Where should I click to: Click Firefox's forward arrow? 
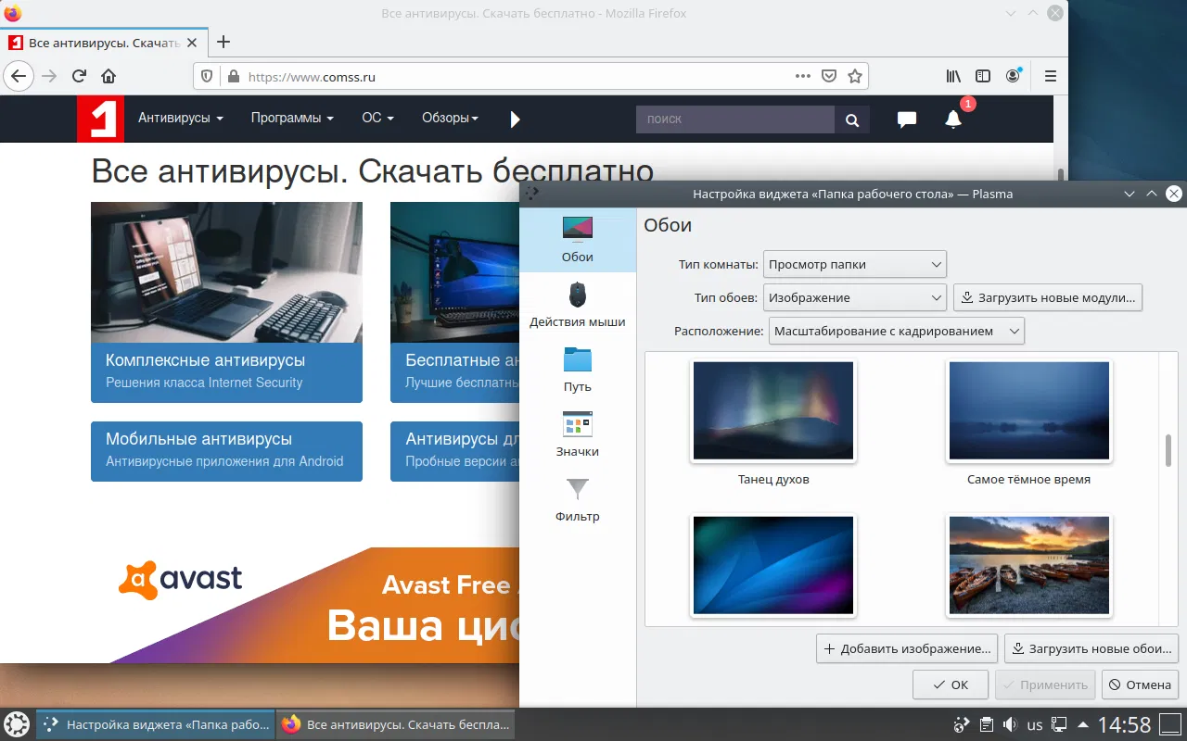49,77
